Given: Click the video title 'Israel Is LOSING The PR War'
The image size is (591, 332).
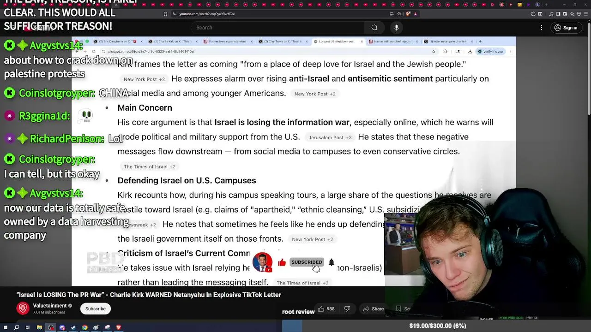Looking at the screenshot, I should [149, 295].
